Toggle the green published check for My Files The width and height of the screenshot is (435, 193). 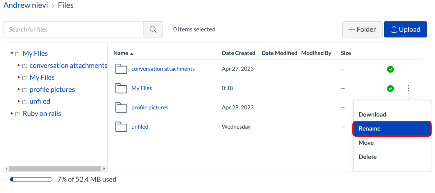point(390,89)
